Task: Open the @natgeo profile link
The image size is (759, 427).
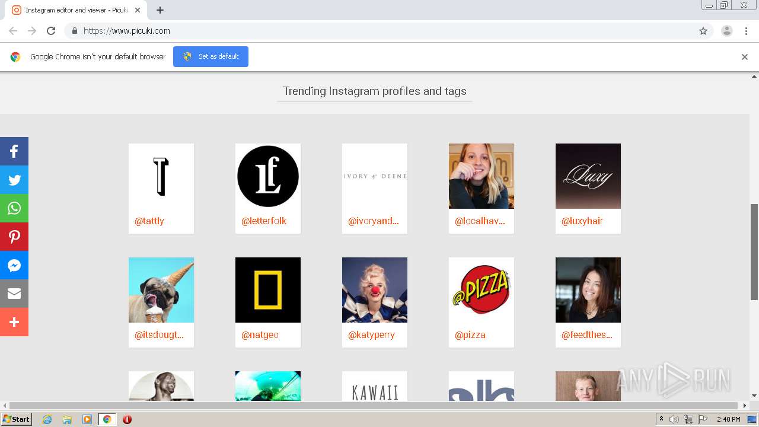Action: (260, 334)
